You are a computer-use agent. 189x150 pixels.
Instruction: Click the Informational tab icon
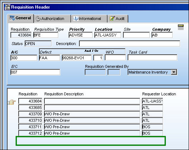click(x=76, y=19)
